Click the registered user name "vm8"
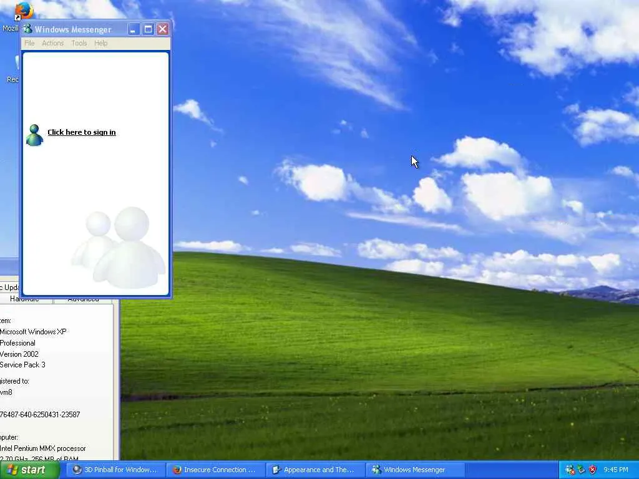The width and height of the screenshot is (639, 479). pos(6,392)
